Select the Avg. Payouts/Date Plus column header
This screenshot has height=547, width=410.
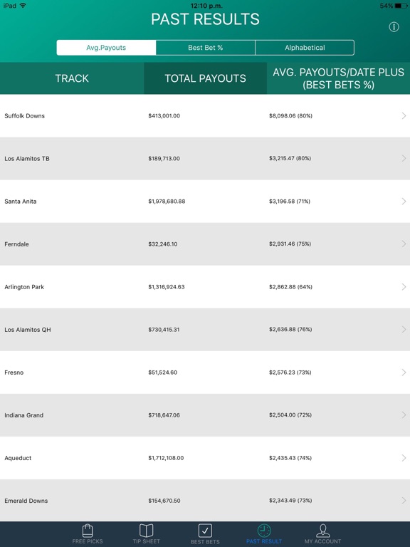coord(338,78)
